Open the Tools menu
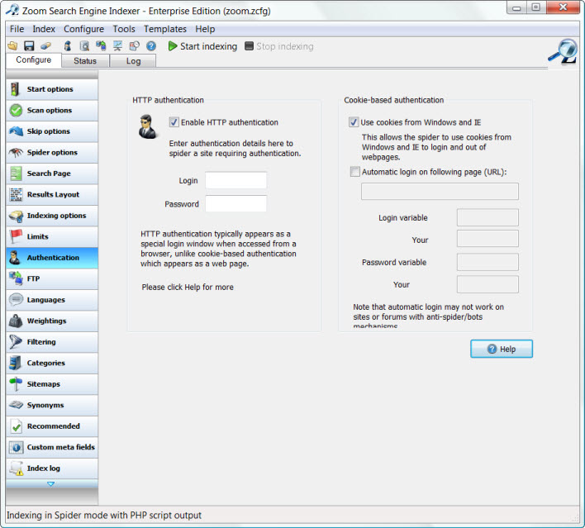The height and width of the screenshot is (528, 585). point(124,29)
